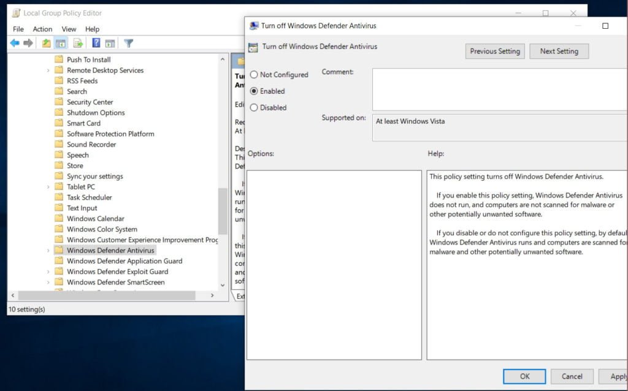This screenshot has height=391, width=628.
Task: Click the Sound Recorder folder icon
Action: [x=59, y=144]
